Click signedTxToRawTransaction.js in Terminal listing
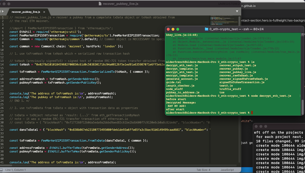Image resolution: width=305 pixels, height=173 pixels. [x=242, y=82]
